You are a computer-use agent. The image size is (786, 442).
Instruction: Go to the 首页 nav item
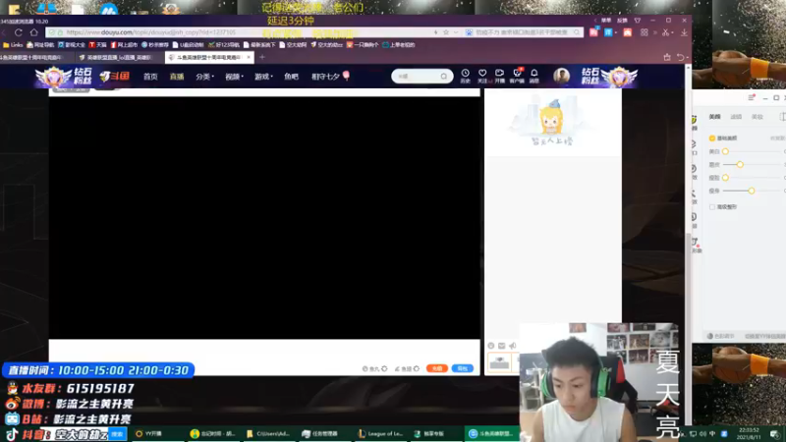[150, 77]
